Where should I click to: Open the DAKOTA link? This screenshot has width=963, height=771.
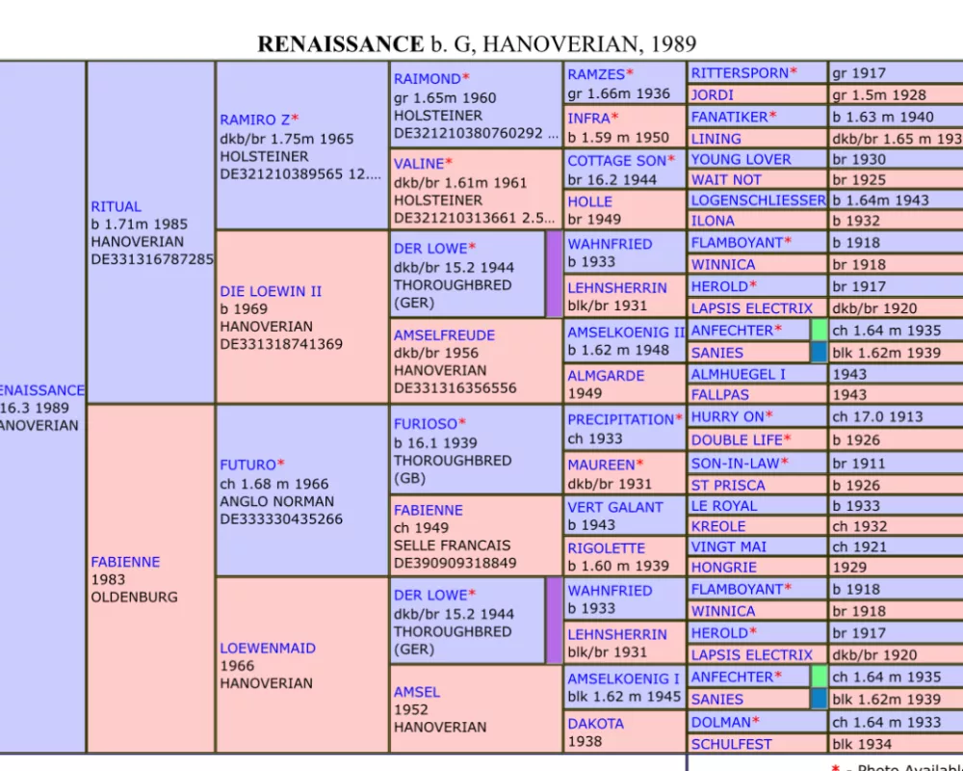595,725
